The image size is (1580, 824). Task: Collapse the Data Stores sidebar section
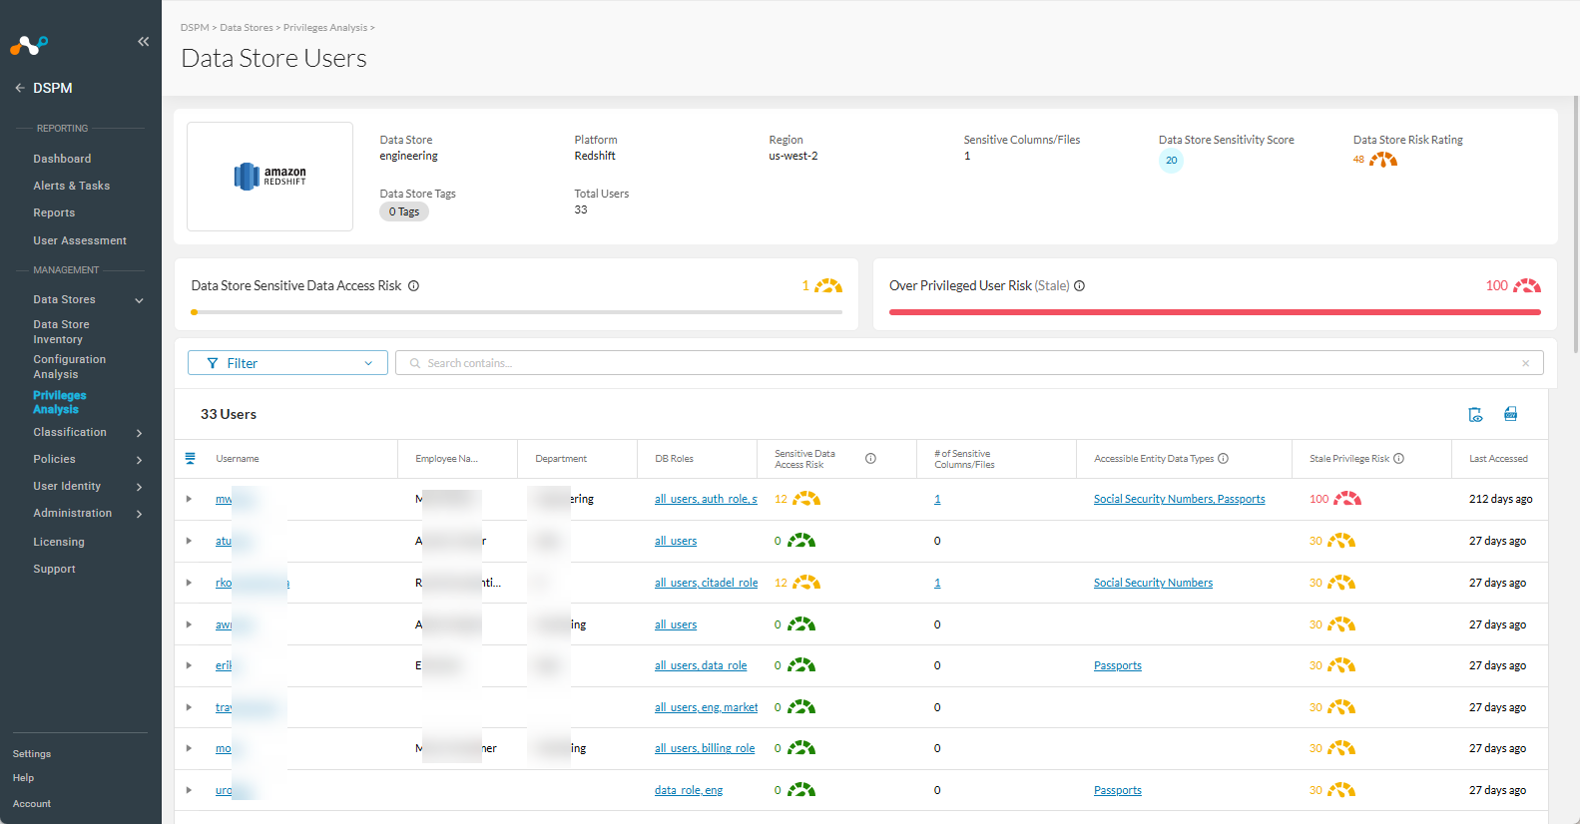click(139, 300)
